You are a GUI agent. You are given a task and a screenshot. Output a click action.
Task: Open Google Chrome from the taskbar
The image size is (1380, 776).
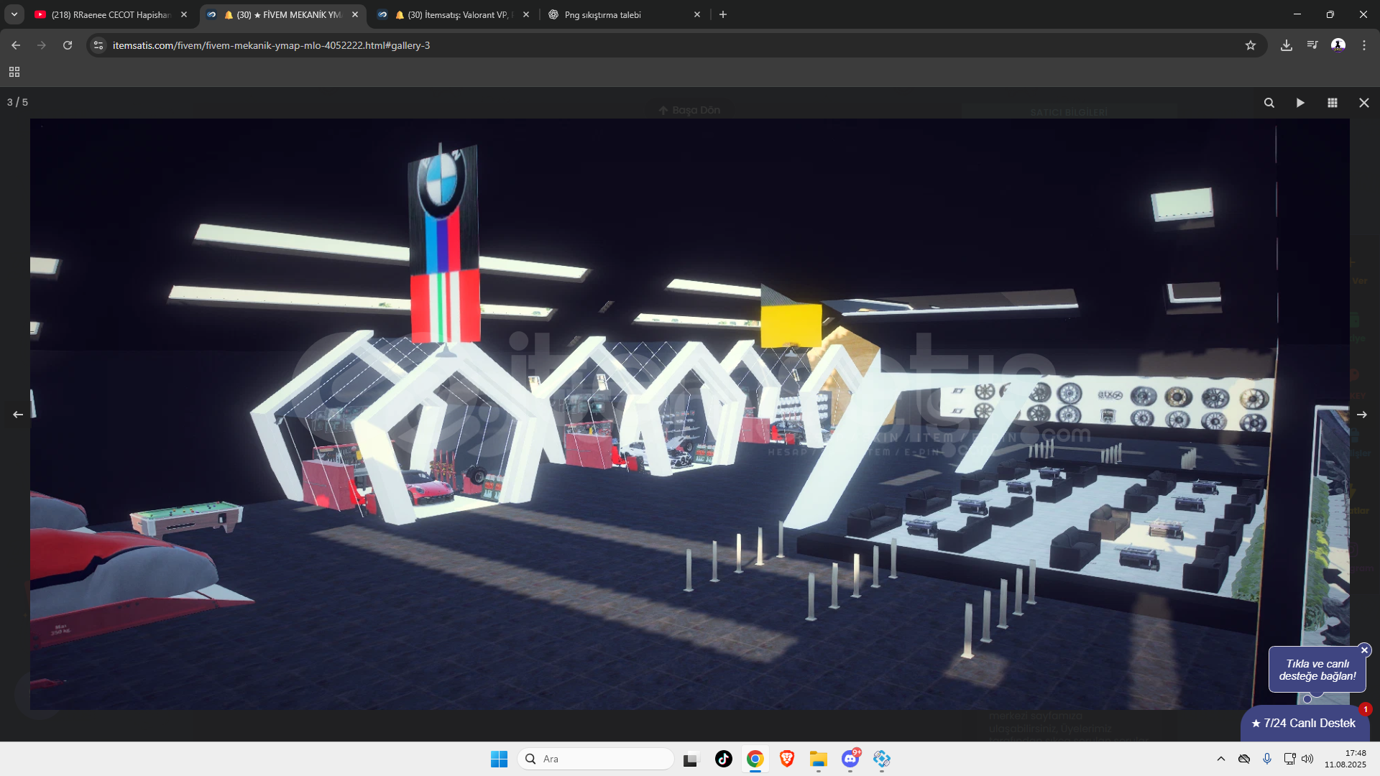coord(755,759)
